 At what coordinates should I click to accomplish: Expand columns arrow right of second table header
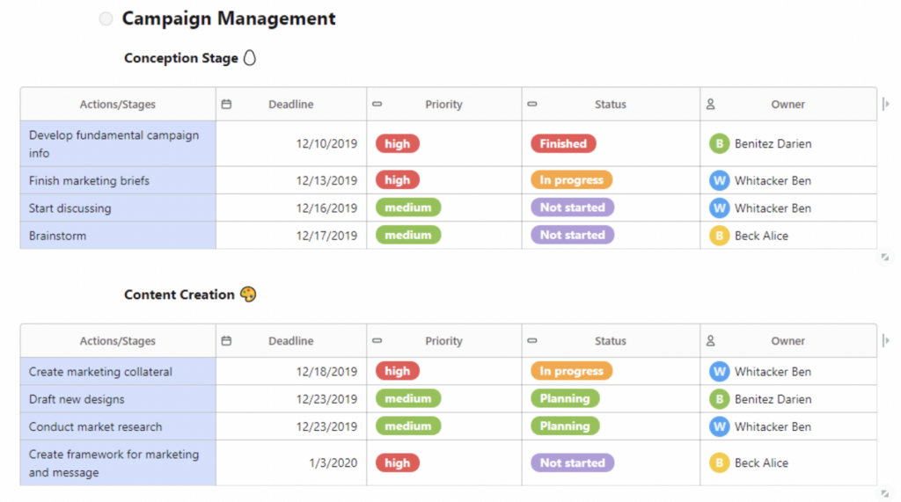885,341
